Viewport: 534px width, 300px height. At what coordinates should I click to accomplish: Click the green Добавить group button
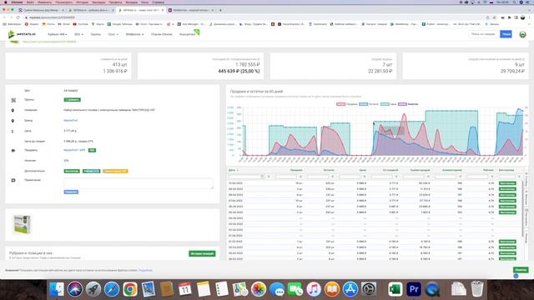pos(73,100)
